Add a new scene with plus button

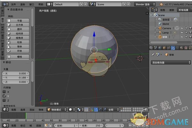point(124,4)
